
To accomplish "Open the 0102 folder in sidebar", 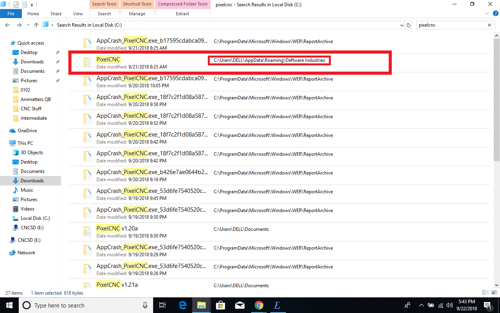I will [25, 90].
